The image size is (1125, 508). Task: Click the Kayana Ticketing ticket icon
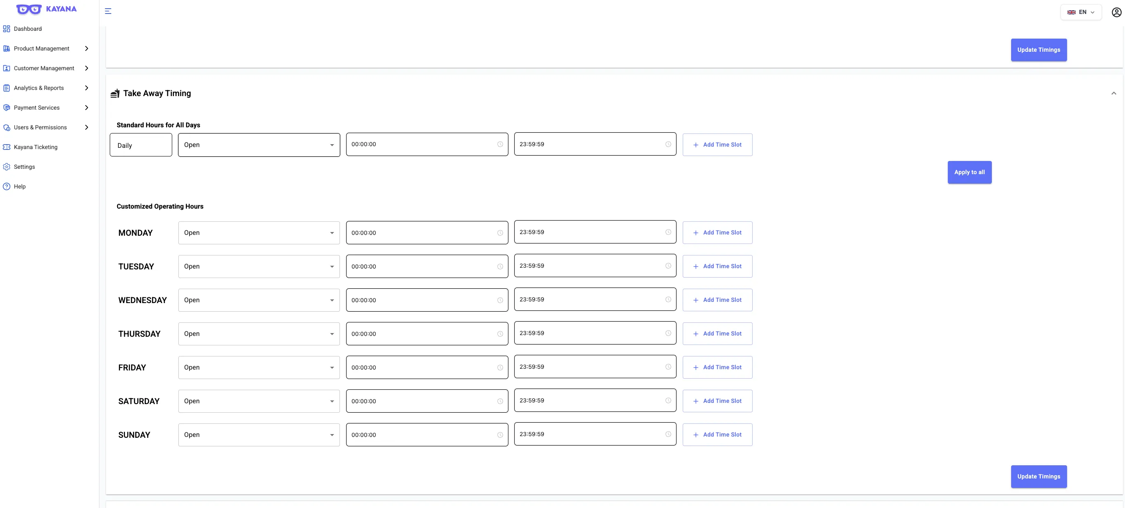click(x=7, y=147)
